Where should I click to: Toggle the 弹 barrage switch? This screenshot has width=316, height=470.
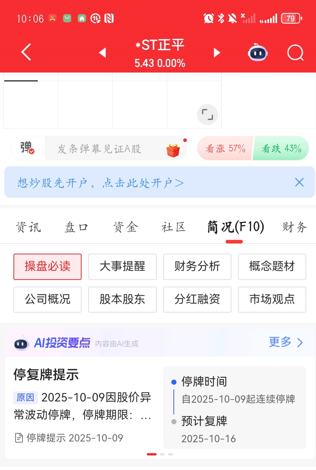28,148
